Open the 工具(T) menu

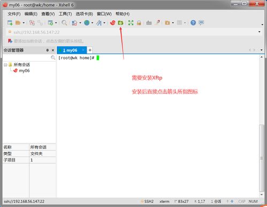click(65, 14)
